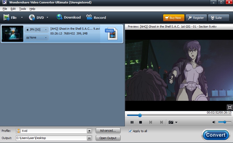Open the Edit menu
This screenshot has width=233, height=143.
13,9
